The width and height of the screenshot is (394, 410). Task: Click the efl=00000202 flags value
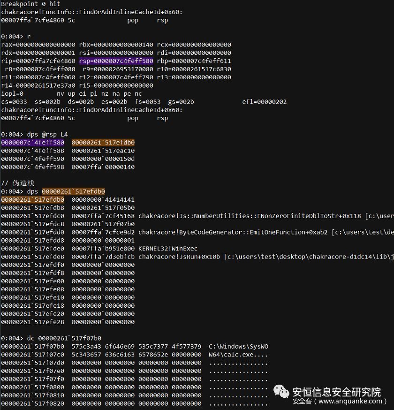click(x=264, y=102)
